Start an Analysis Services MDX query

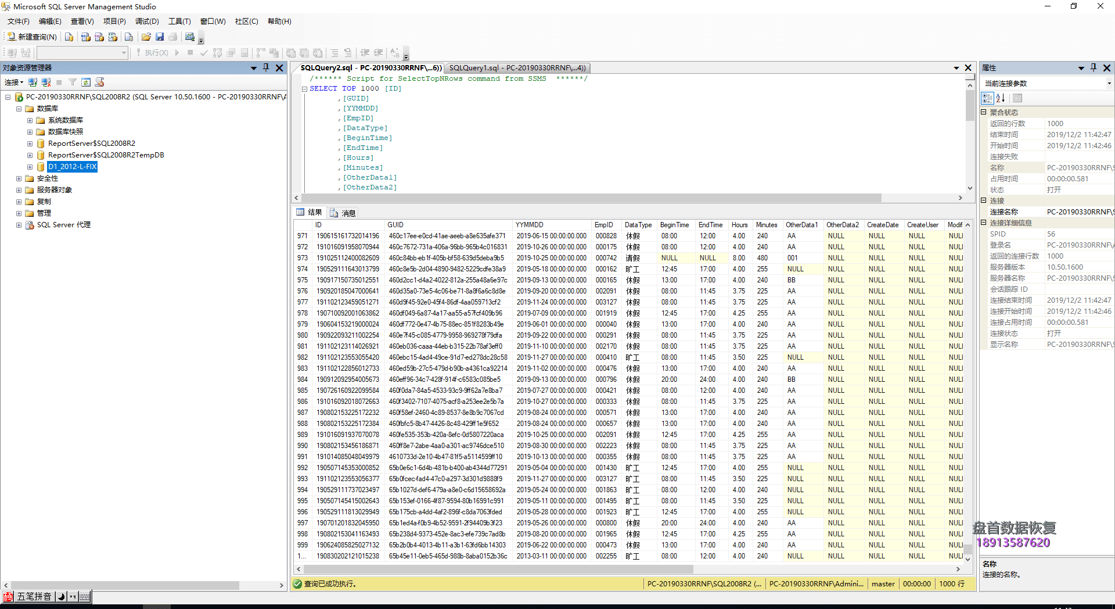pos(85,37)
